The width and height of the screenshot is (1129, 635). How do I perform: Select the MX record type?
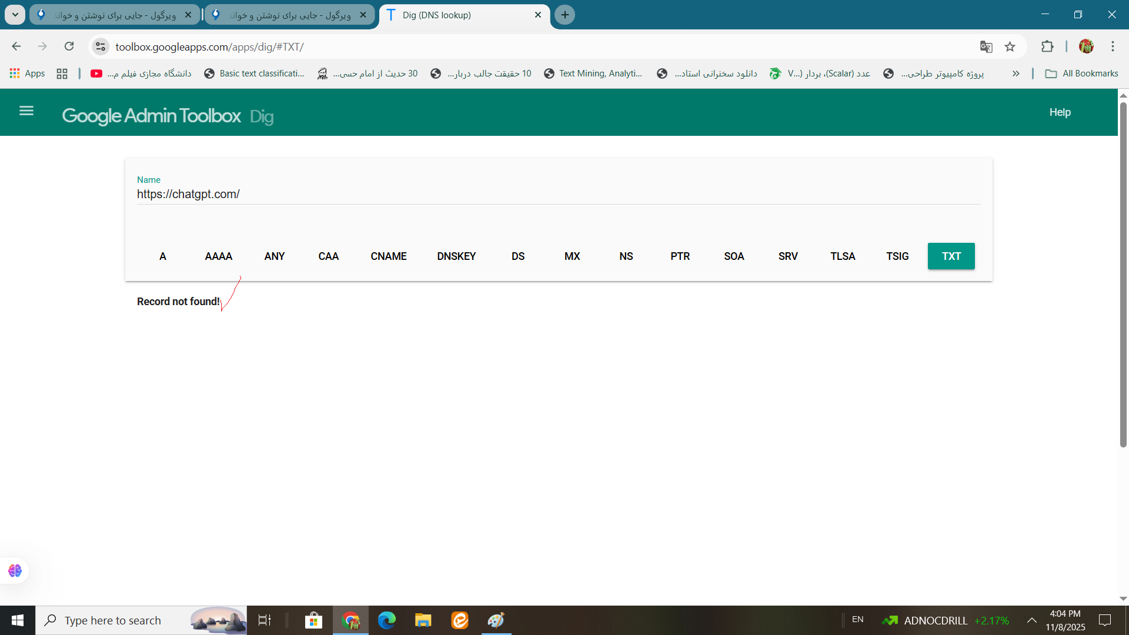pos(572,256)
